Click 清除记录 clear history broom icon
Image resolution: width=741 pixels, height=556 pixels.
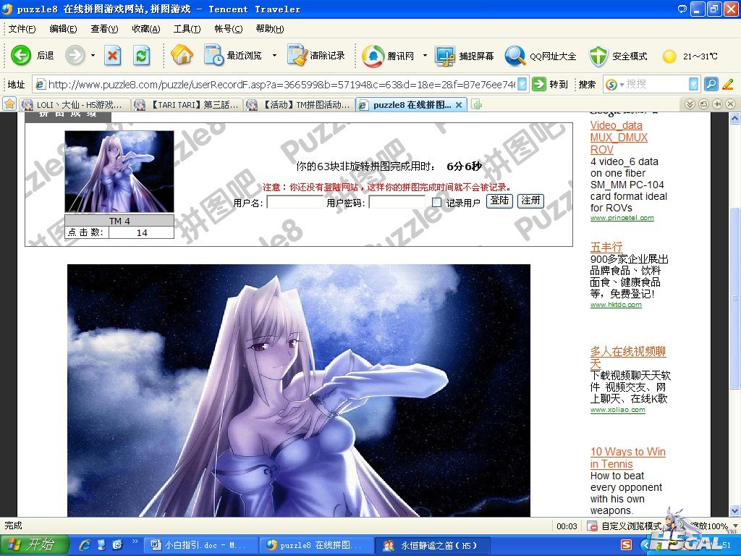point(297,55)
